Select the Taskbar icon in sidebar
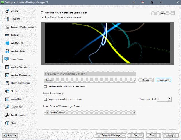 point(7,35)
